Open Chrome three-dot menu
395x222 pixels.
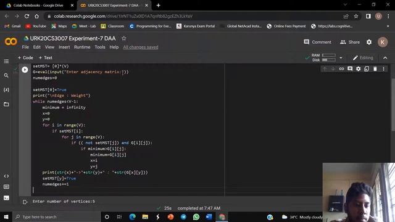click(388, 16)
